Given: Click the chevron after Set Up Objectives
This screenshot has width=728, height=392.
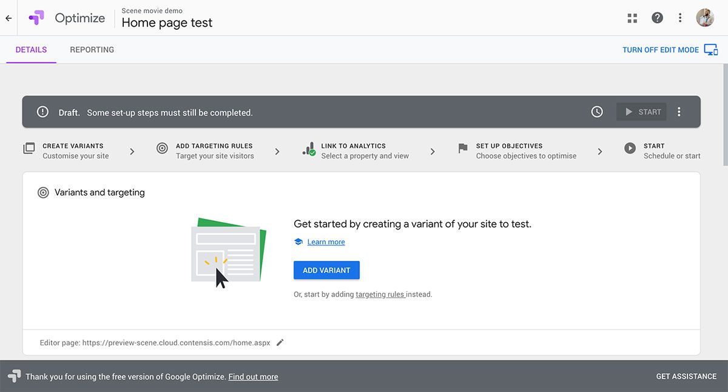Looking at the screenshot, I should (600, 151).
